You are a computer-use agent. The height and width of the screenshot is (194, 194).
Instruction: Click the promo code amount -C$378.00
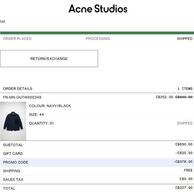(x=183, y=162)
